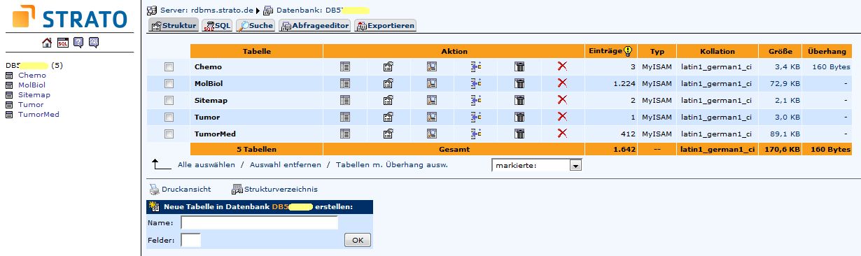Open the SQL query window icon in sidebar
This screenshot has width=861, height=256.
63,43
